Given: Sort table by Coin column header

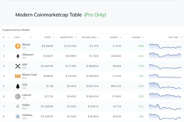Looking at the screenshot, I should pos(17,38).
